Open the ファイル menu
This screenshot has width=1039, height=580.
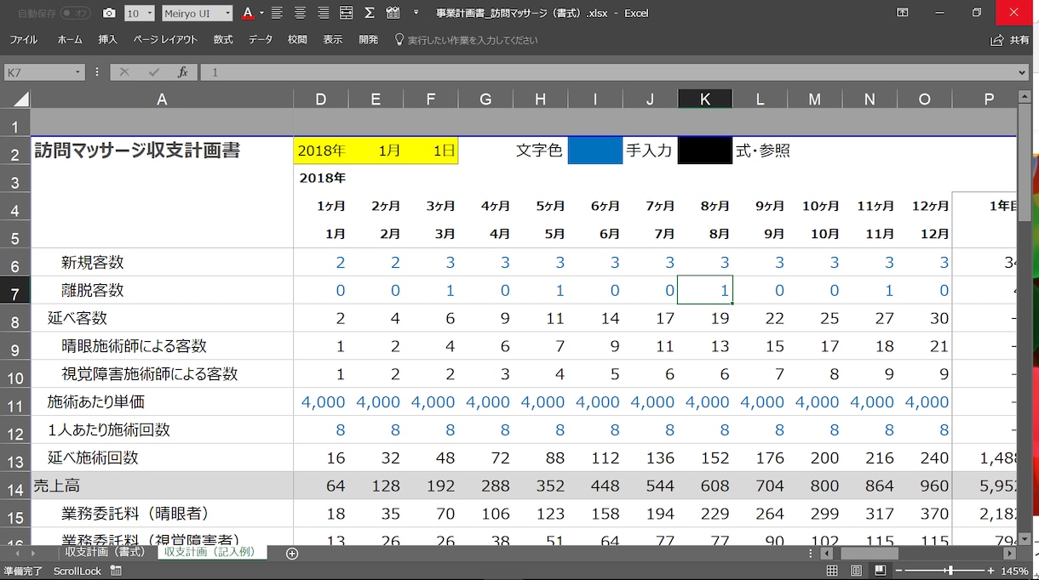(x=23, y=40)
